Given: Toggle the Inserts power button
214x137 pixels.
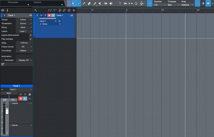Looking at the screenshot, I should [x=10, y=103].
